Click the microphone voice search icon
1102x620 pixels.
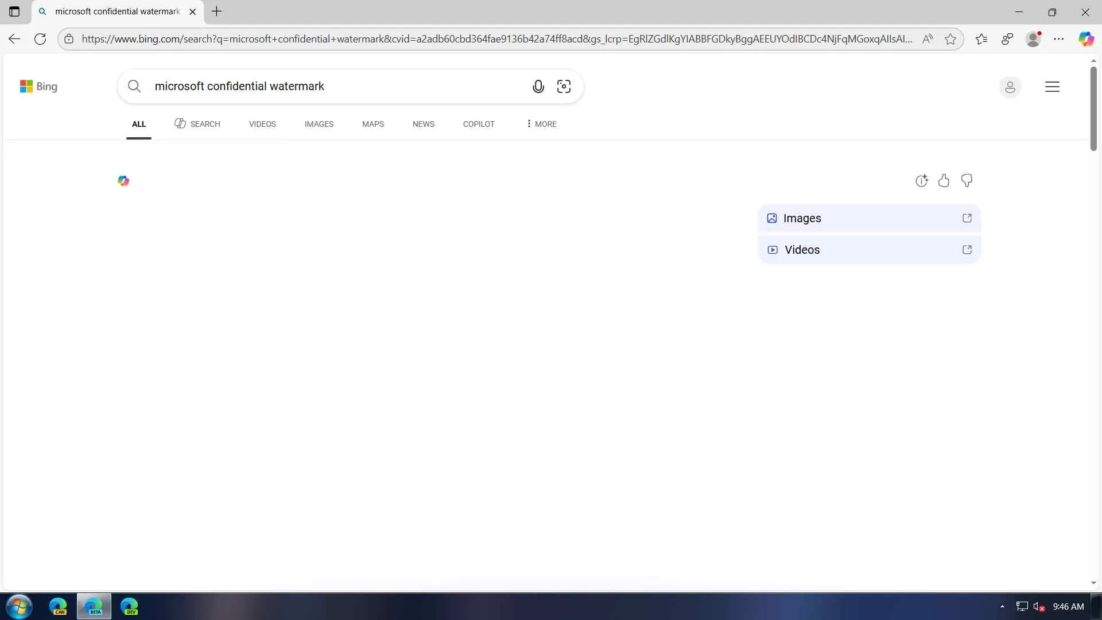(538, 86)
